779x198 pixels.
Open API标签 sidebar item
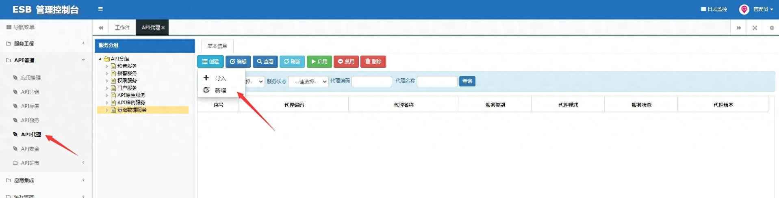[30, 106]
